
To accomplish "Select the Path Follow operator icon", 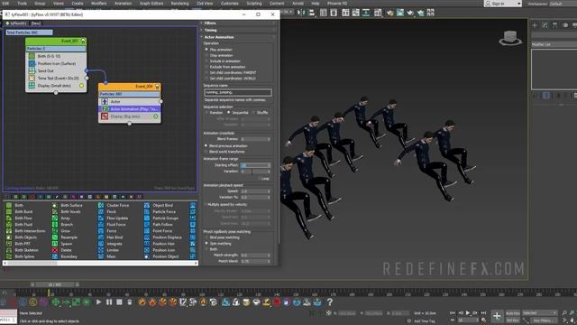I will pyautogui.click(x=147, y=225).
